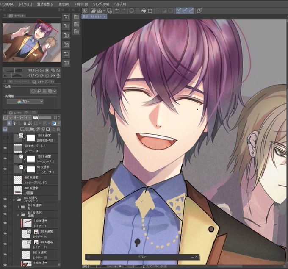Image resolution: width=288 pixels, height=269 pixels.
Task: Open Clip Studio launcher icon in command bar
Action: (85, 11)
